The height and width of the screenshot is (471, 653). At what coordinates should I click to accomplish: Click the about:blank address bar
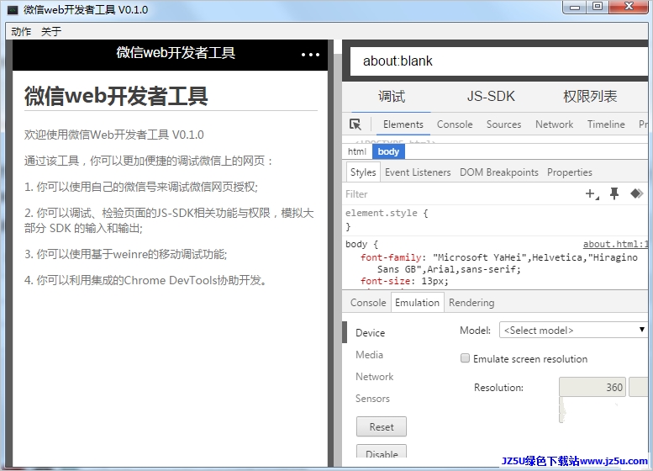point(499,61)
